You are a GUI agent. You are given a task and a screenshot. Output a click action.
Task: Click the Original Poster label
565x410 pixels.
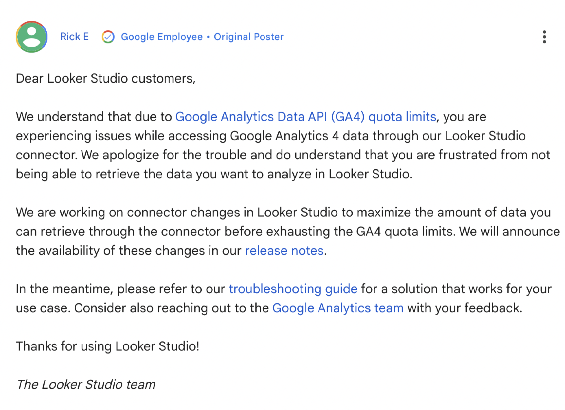(x=249, y=37)
